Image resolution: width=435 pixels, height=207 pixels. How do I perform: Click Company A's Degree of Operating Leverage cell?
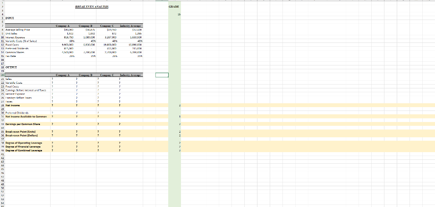62,143
